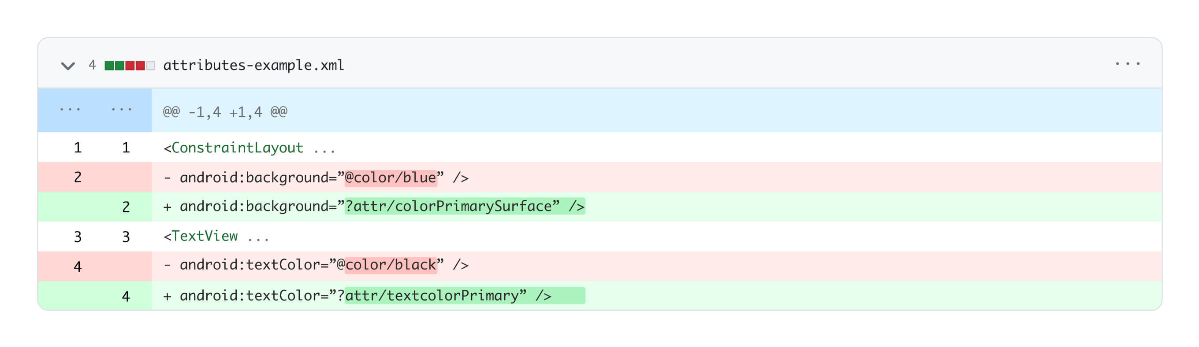Collapse the attributes-example.xml file diff
This screenshot has height=347, width=1199.
click(x=68, y=66)
